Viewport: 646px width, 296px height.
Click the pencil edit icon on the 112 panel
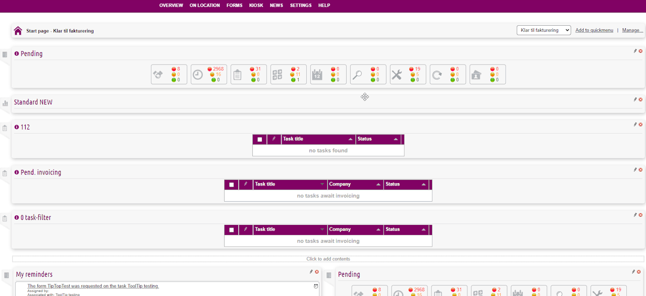pyautogui.click(x=635, y=125)
